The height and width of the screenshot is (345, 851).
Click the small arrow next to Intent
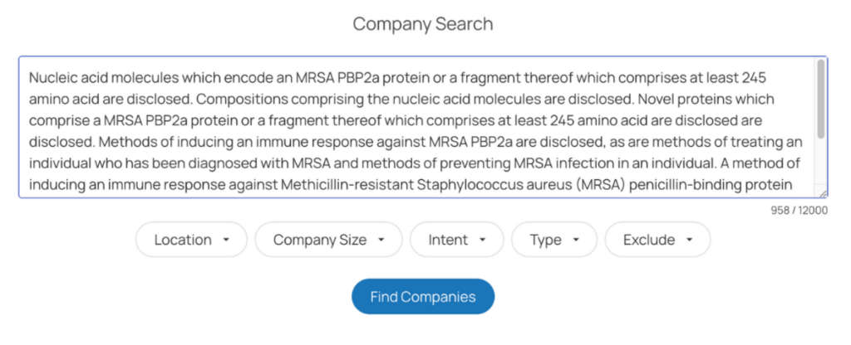coord(482,241)
